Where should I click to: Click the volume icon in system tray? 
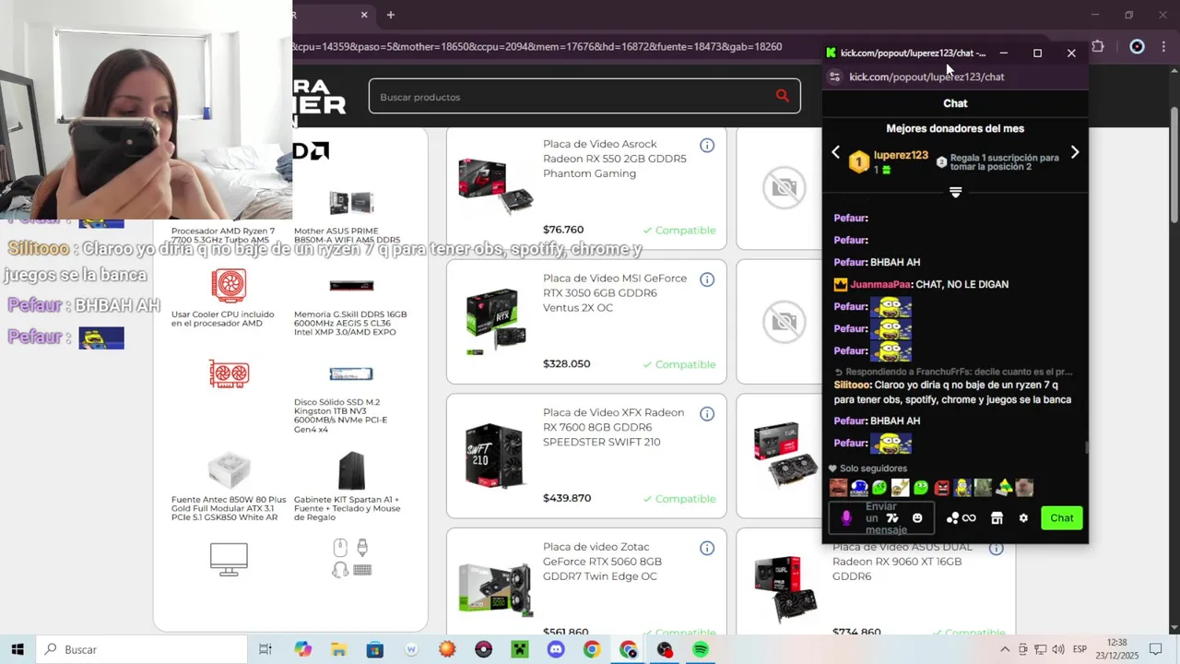point(1057,649)
